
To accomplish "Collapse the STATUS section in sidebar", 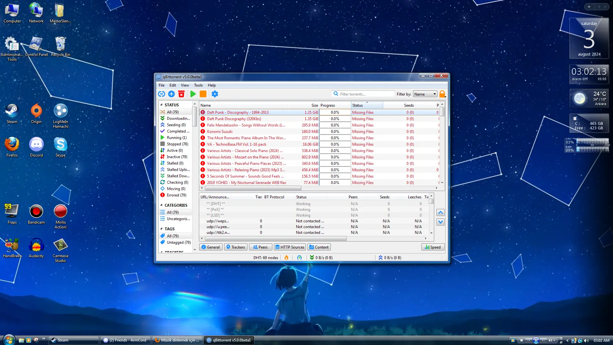I will click(161, 105).
